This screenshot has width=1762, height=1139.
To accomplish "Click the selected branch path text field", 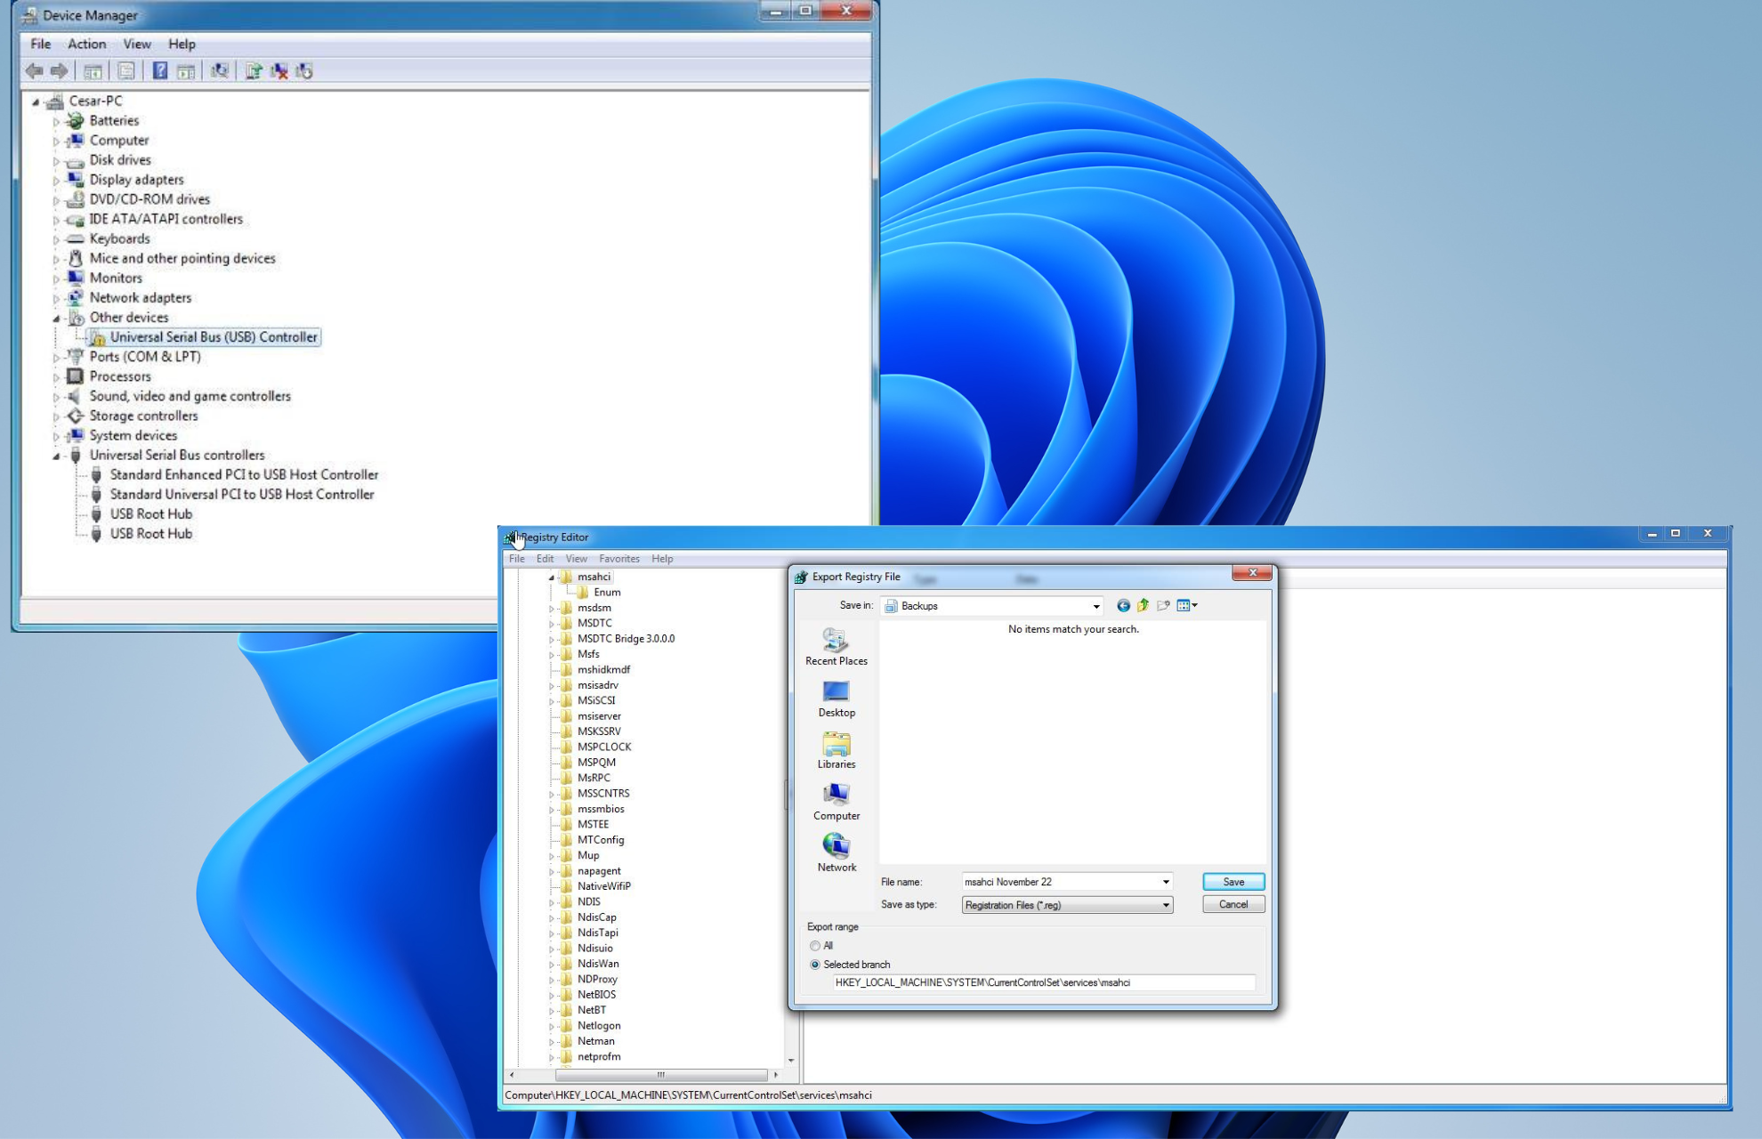I will pos(1044,982).
